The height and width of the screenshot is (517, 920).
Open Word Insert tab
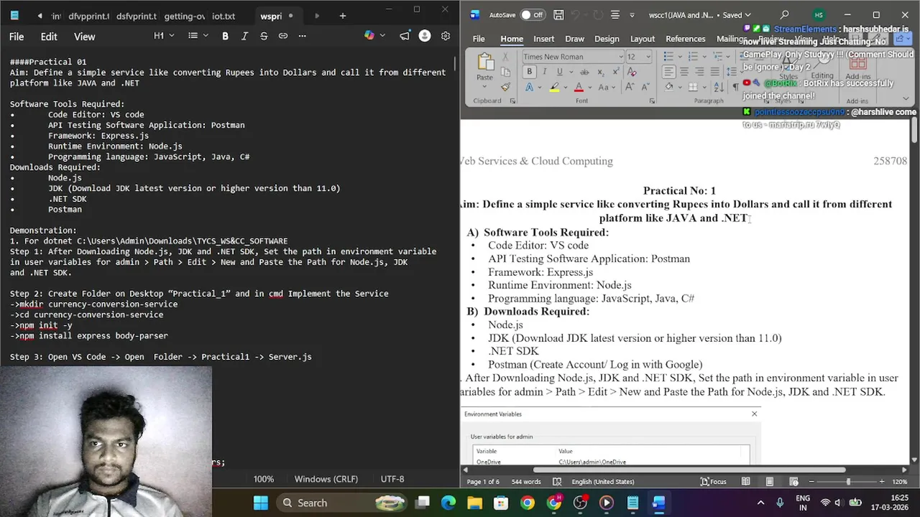click(543, 39)
